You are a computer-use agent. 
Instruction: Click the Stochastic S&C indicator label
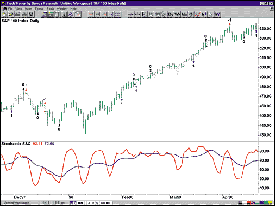pyautogui.click(x=16, y=144)
